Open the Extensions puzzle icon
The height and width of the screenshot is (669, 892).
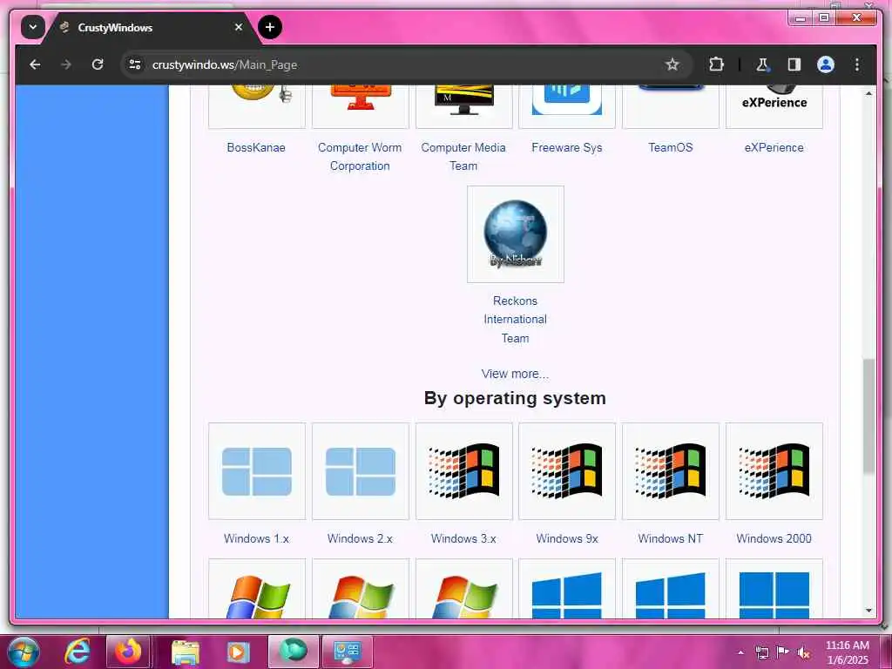(x=716, y=64)
